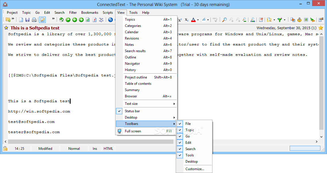Select Full screen menu entry
327x173 pixels.
pos(146,131)
